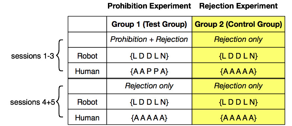Click the top yellow Rejection only cell
292x126 pixels.
(239, 40)
